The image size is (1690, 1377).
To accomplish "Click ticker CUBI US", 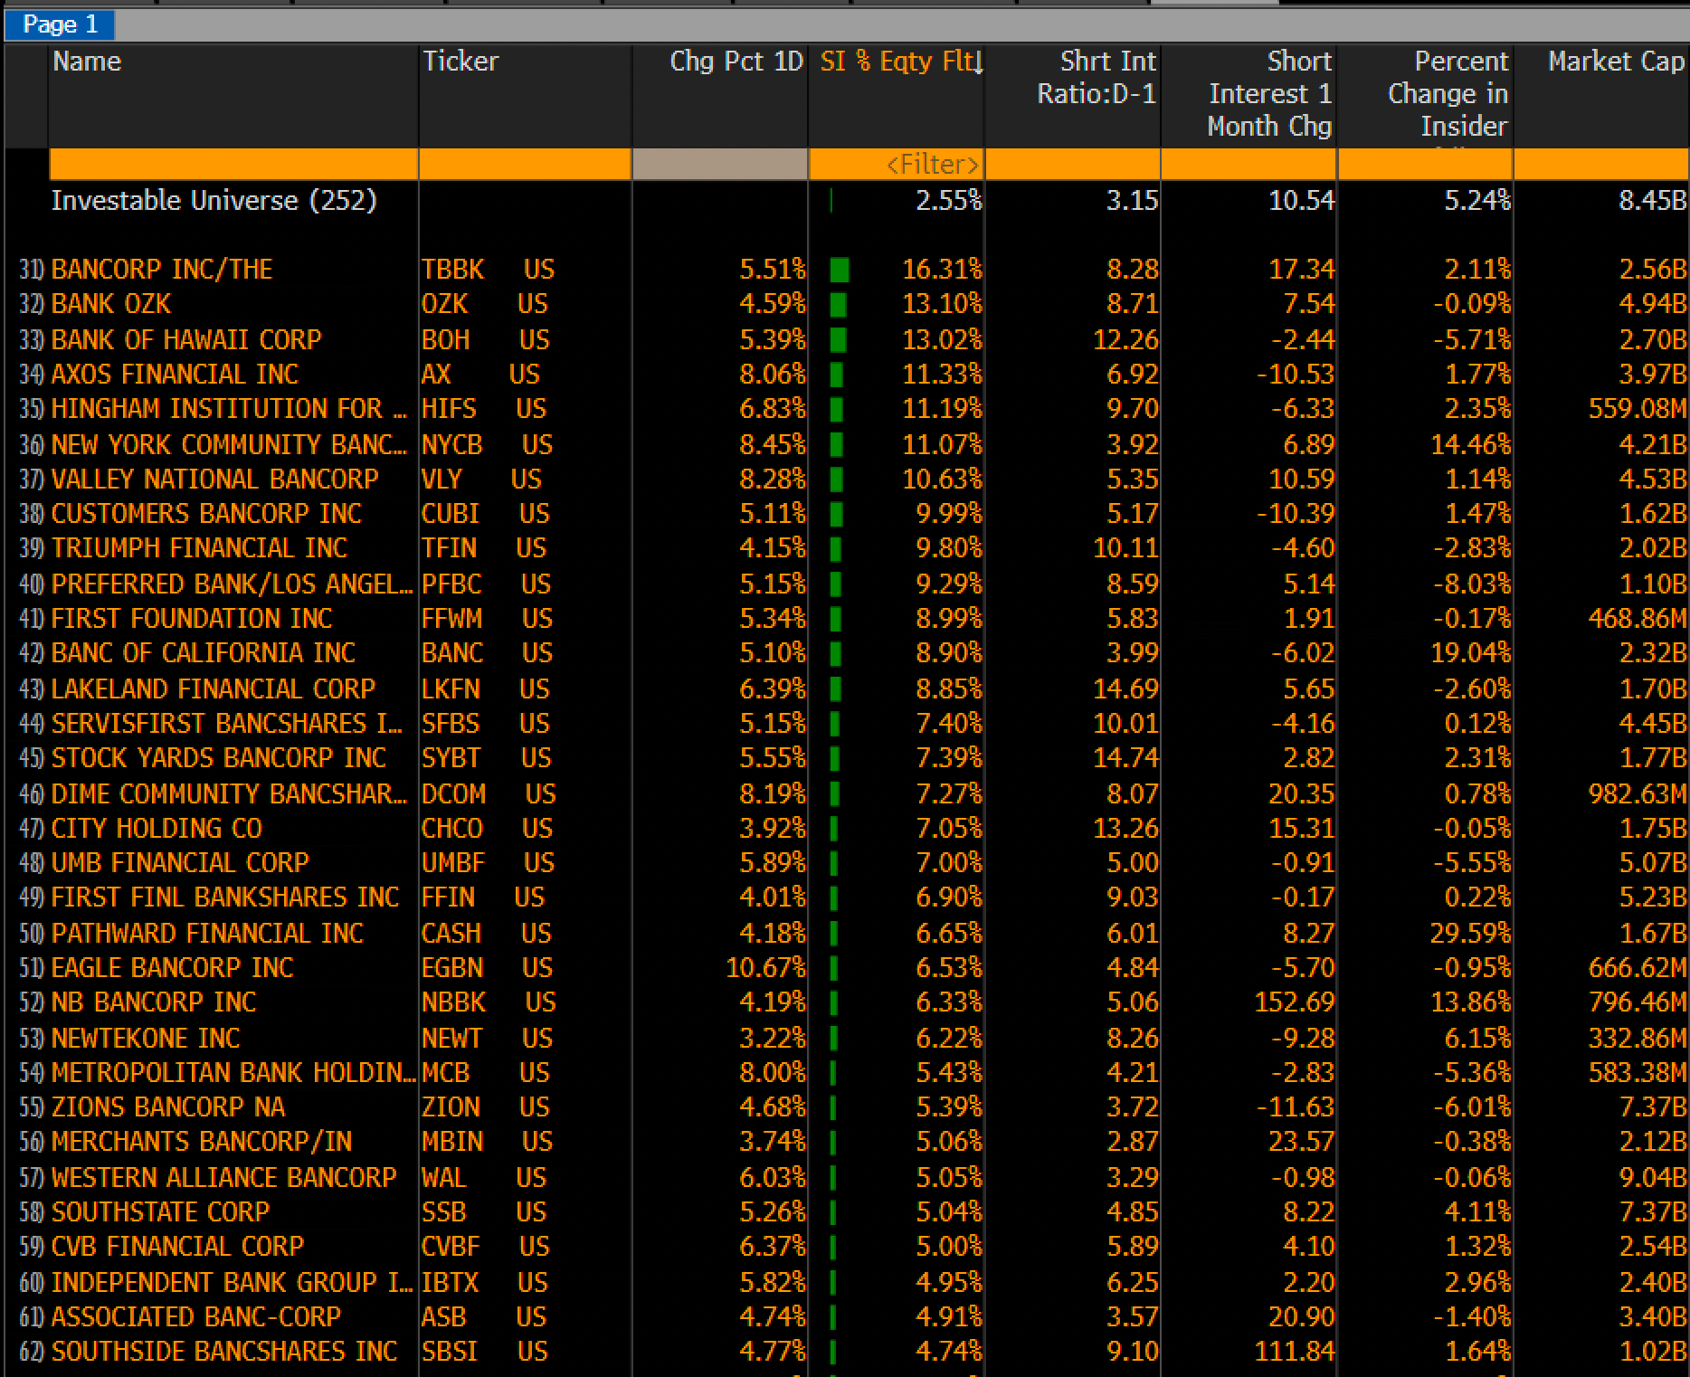I will 486,514.
